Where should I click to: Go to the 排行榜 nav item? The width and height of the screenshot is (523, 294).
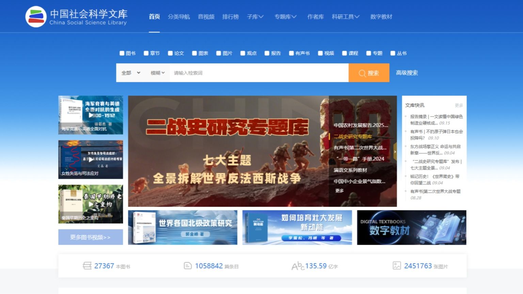coord(231,17)
